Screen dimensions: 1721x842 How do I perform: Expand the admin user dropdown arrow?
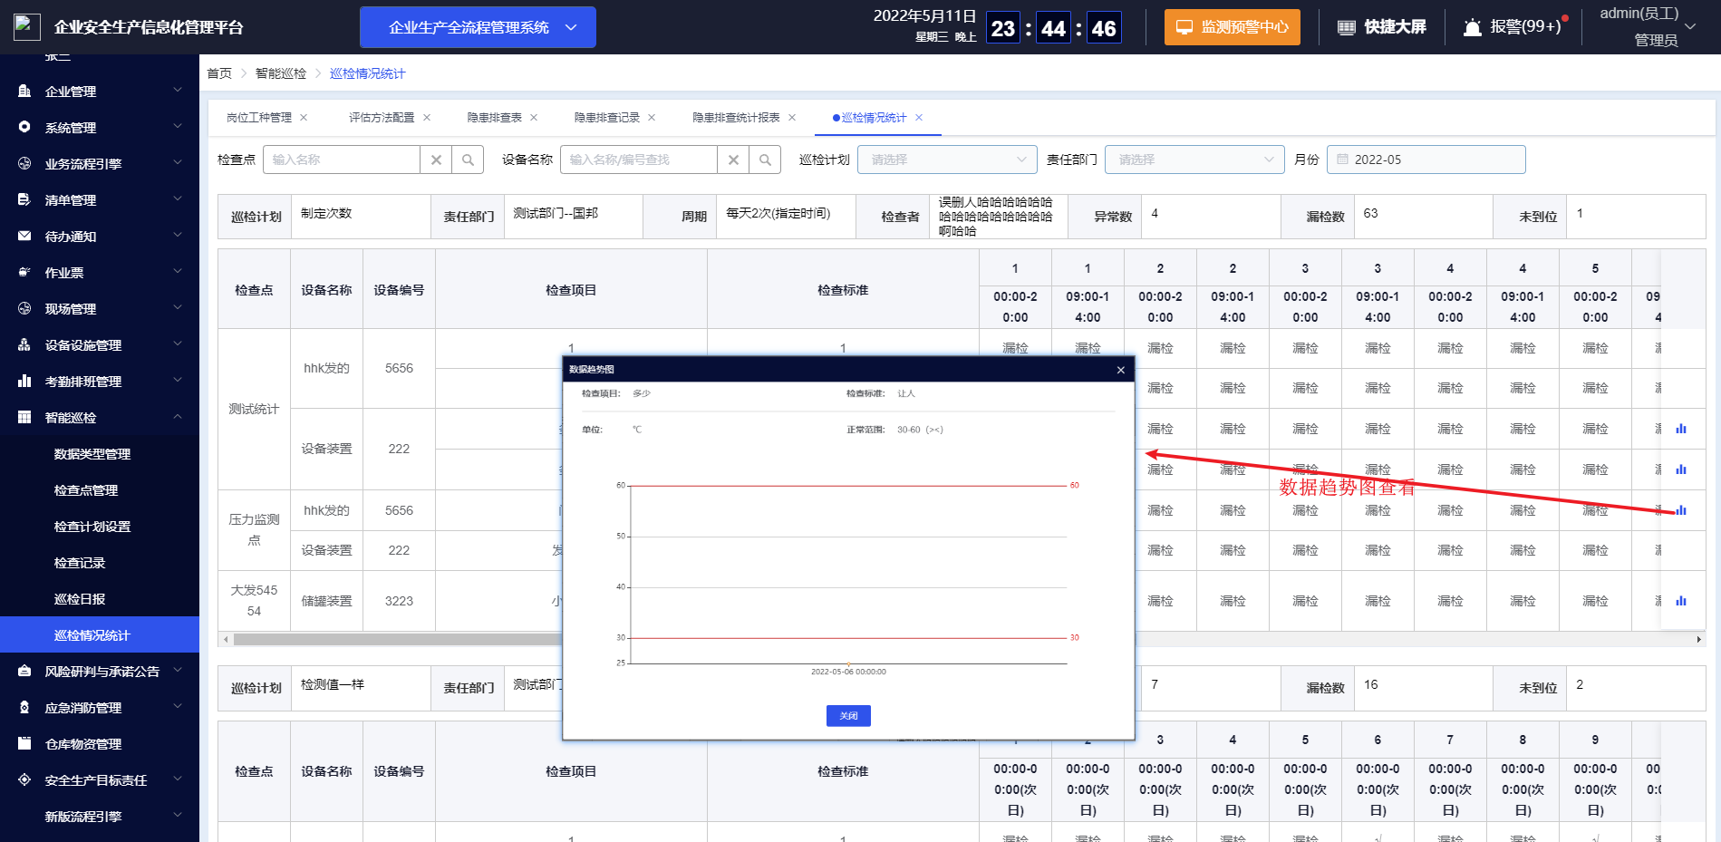(x=1690, y=26)
